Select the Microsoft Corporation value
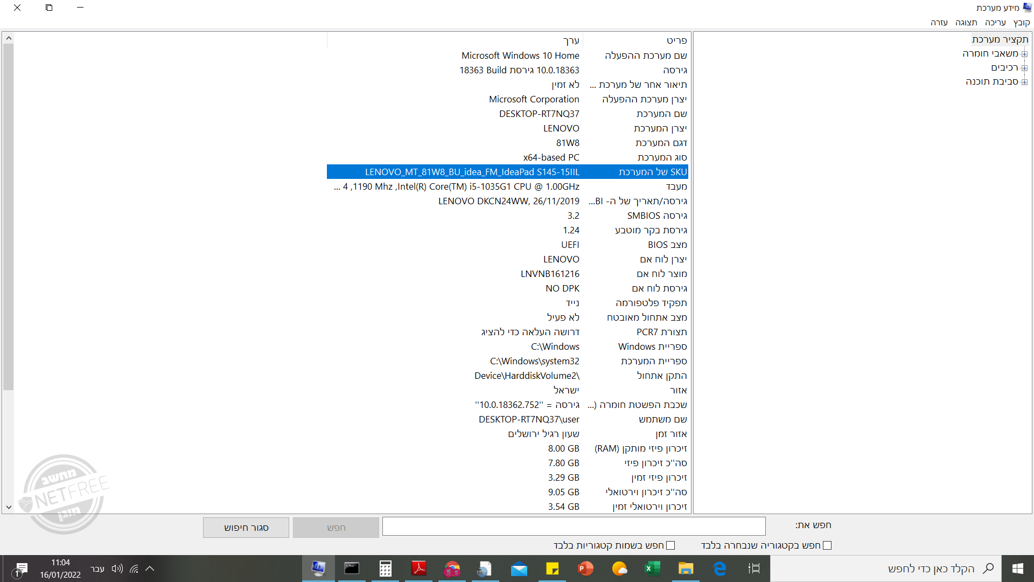Viewport: 1034px width, 582px height. click(x=534, y=99)
